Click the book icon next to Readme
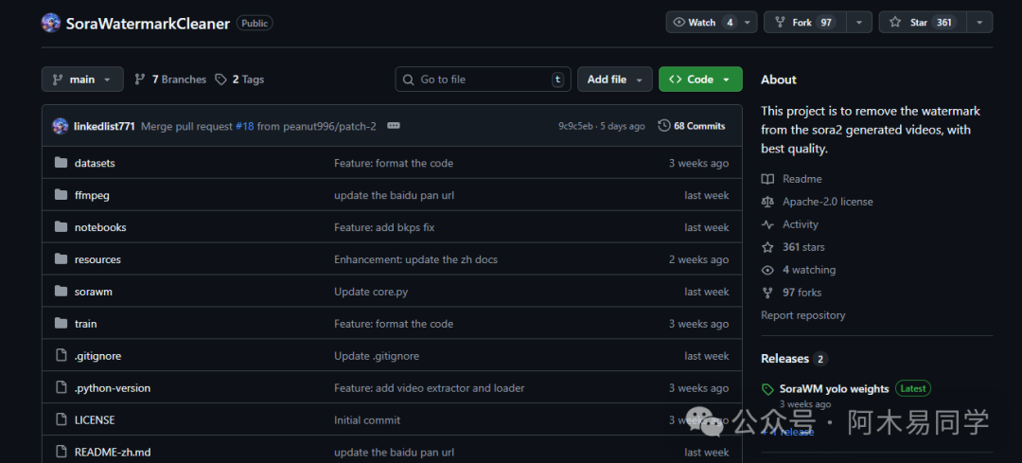The width and height of the screenshot is (1022, 463). click(x=767, y=179)
